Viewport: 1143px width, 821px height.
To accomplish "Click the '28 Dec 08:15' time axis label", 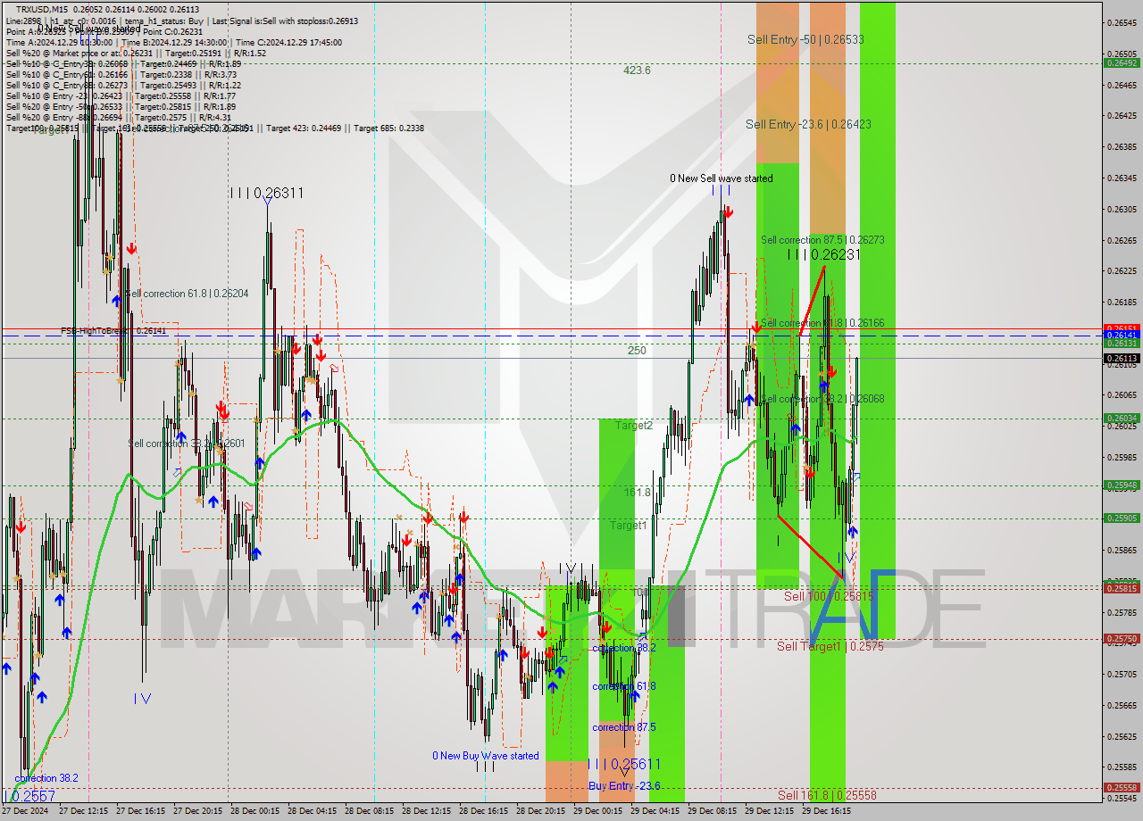I will click(x=371, y=811).
